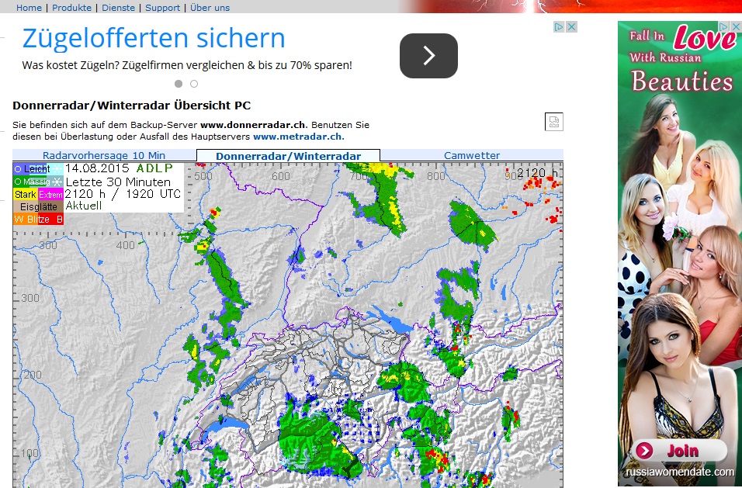Click the Eisglätte legend swatch
The width and height of the screenshot is (742, 488).
pyautogui.click(x=38, y=206)
